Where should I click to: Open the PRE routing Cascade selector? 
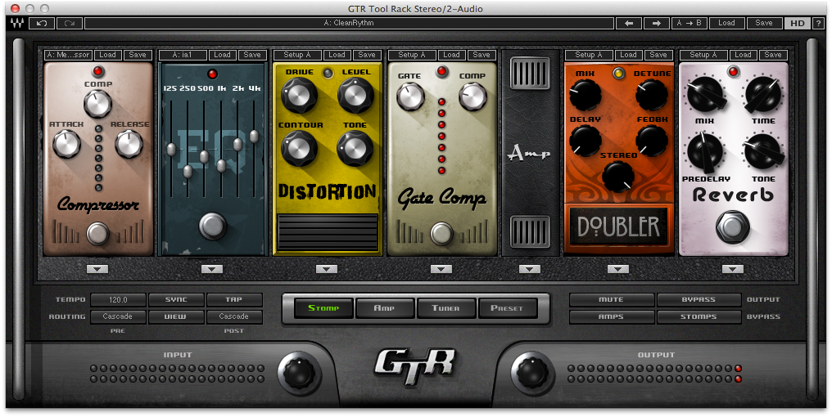118,316
